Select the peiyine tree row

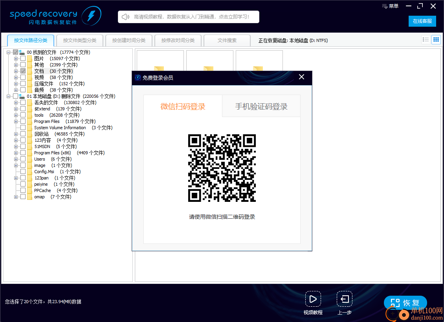pyautogui.click(x=54, y=184)
